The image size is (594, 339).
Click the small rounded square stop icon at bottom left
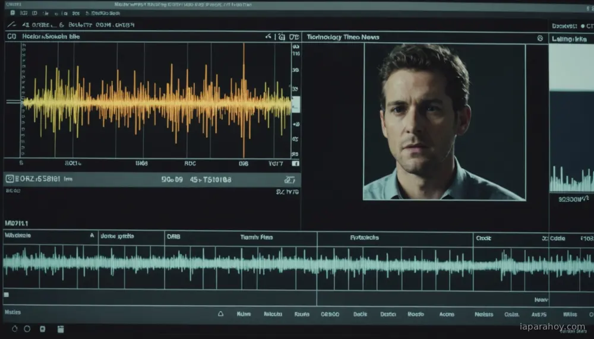coord(42,329)
